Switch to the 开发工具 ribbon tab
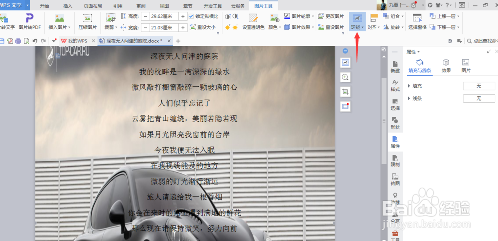 [x=213, y=6]
